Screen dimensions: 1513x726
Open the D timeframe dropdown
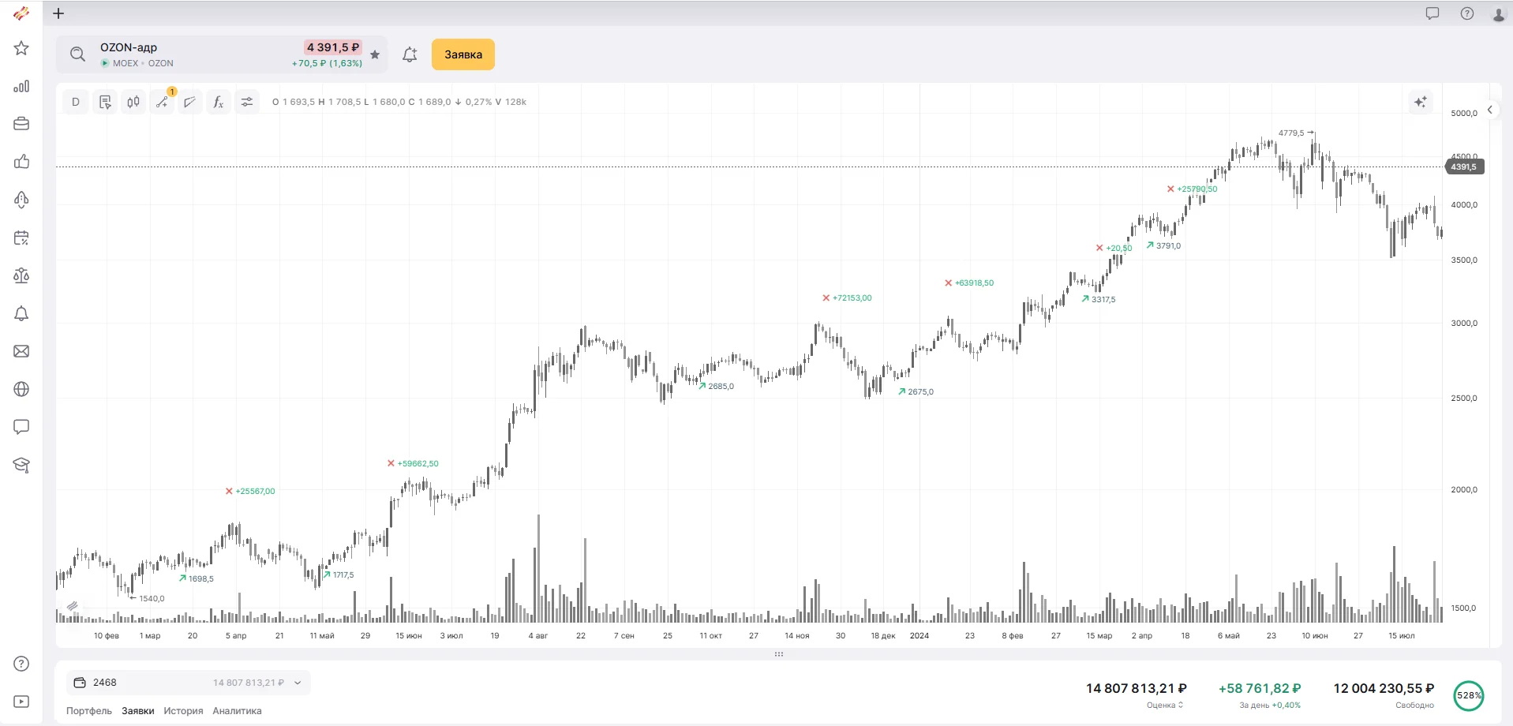(76, 102)
